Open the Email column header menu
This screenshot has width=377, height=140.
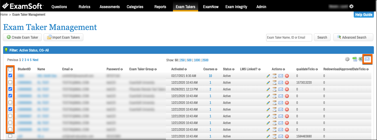tap(72, 69)
